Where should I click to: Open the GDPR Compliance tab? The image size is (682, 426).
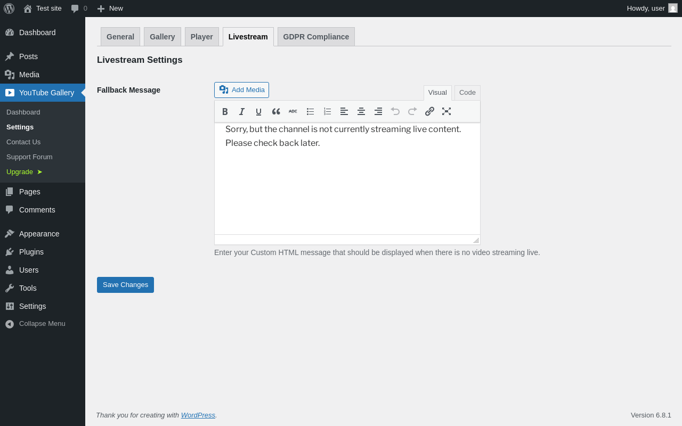316,37
